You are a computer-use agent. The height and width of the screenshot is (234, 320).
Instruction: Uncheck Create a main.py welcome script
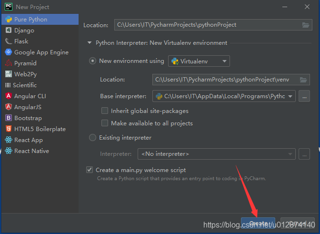coord(90,170)
